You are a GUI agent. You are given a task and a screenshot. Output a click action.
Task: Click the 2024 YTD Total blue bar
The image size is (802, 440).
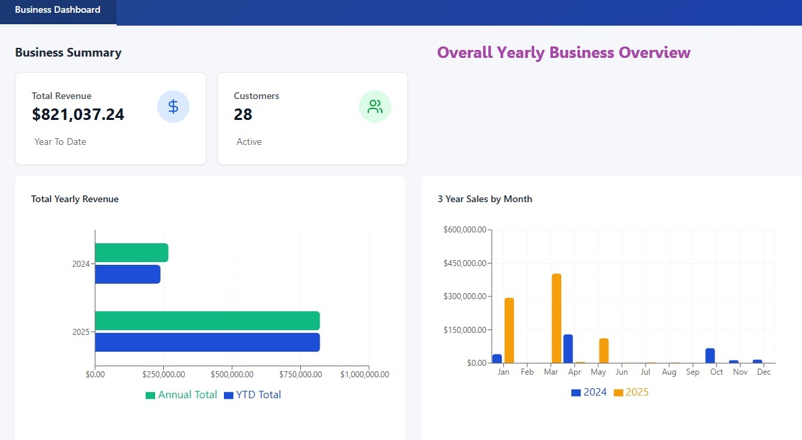pyautogui.click(x=128, y=274)
